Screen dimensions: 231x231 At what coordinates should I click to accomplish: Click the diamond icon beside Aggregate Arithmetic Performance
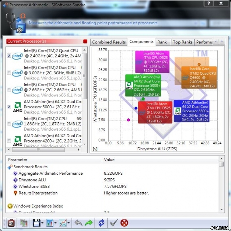[15, 173]
